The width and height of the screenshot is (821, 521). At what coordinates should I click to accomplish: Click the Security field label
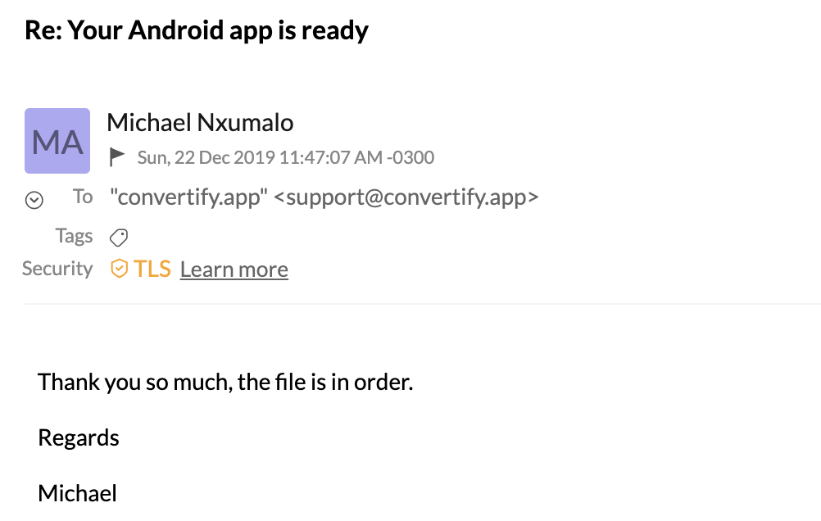(x=57, y=269)
